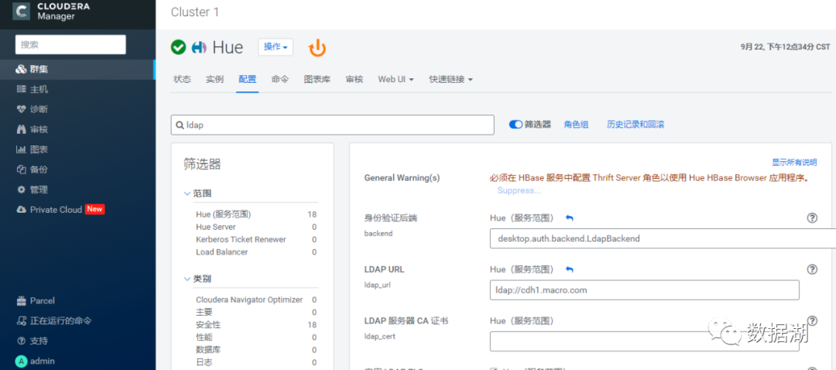
Task: Revert LDAP URL to default arrow
Action: pos(569,270)
